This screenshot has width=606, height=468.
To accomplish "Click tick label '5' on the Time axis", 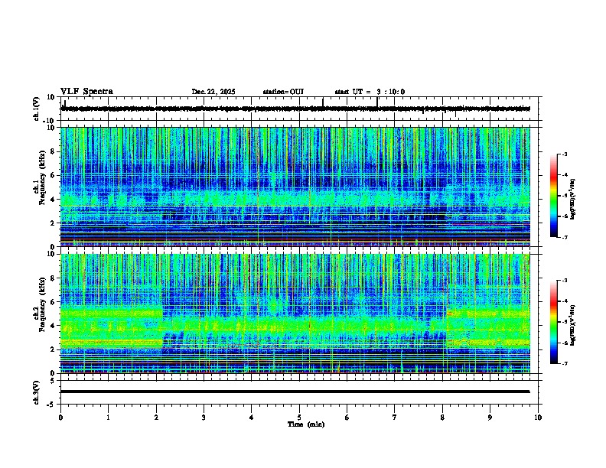I will (299, 418).
